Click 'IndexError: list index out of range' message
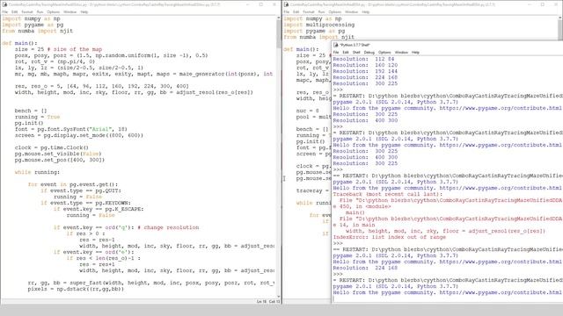 click(389, 237)
